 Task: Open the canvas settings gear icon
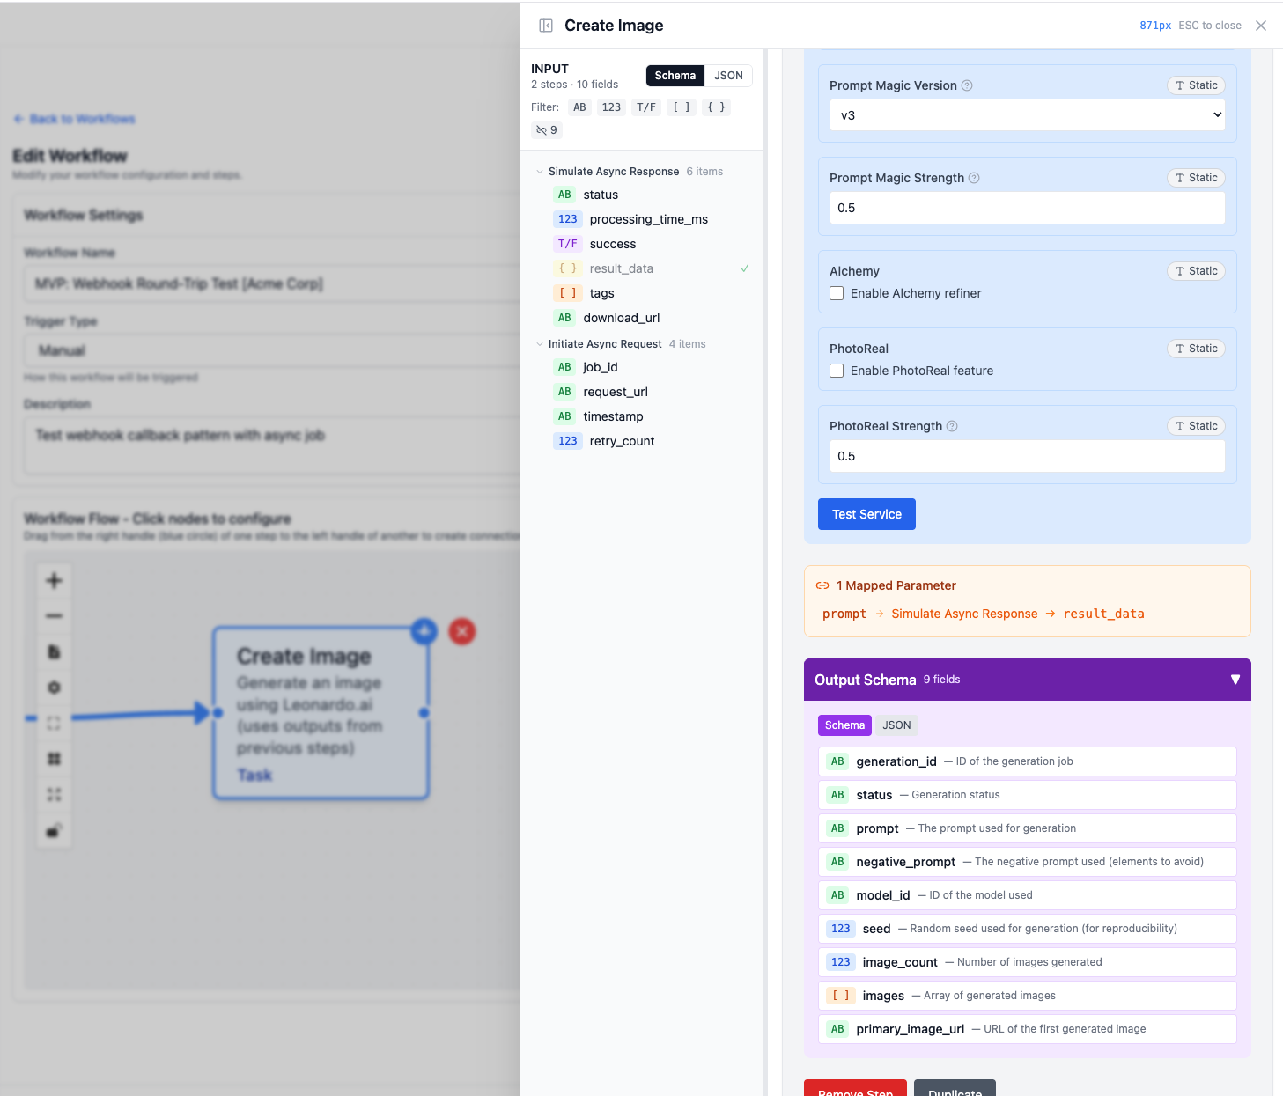(54, 688)
